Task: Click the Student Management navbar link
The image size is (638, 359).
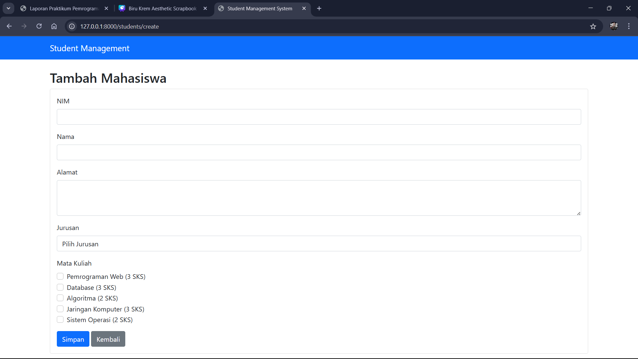Action: point(89,48)
